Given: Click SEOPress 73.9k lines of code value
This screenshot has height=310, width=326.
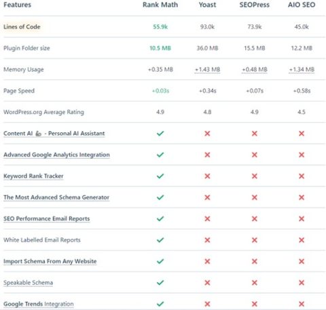Looking at the screenshot, I should click(255, 26).
